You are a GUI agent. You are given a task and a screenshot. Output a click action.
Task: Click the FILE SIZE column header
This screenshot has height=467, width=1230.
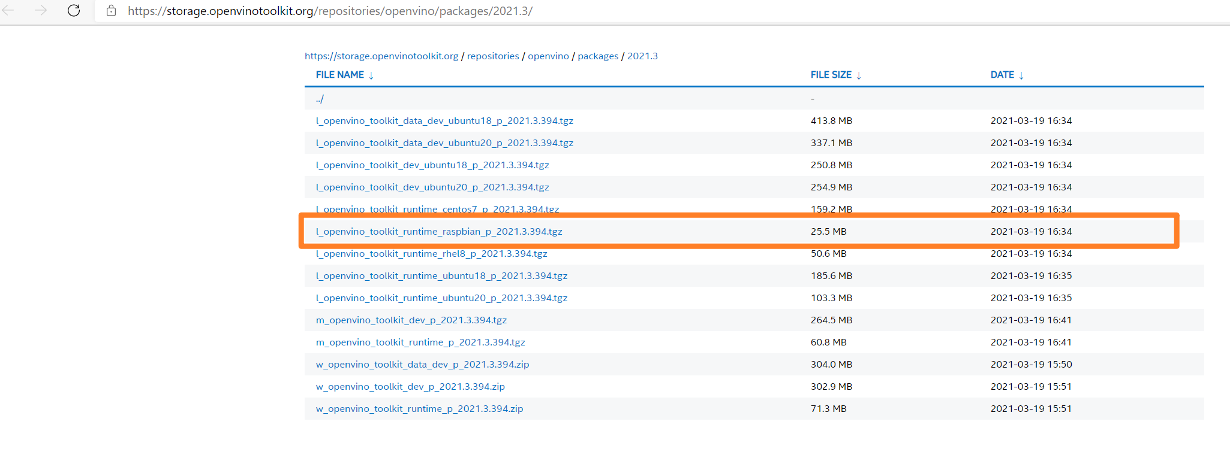(831, 75)
